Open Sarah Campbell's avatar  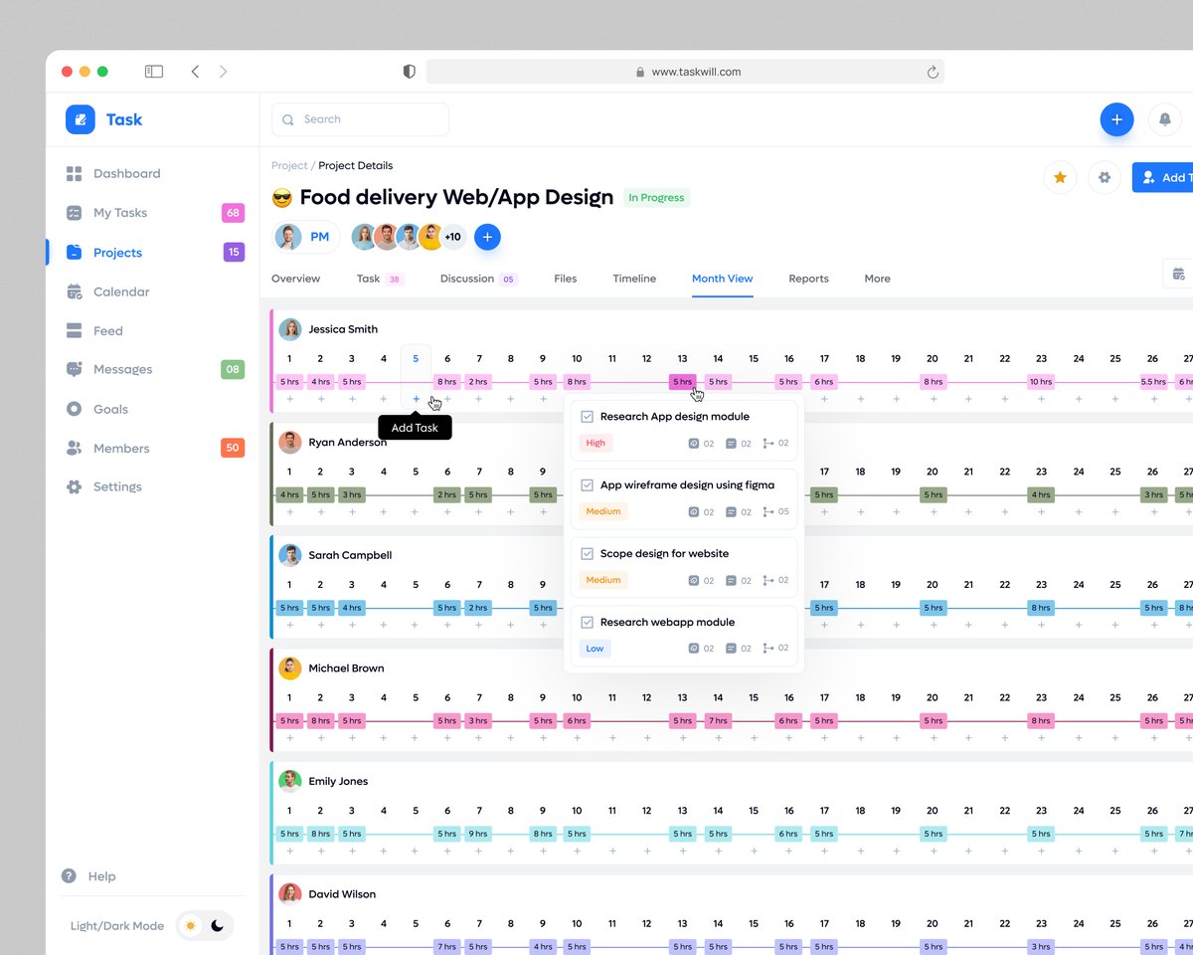click(290, 555)
